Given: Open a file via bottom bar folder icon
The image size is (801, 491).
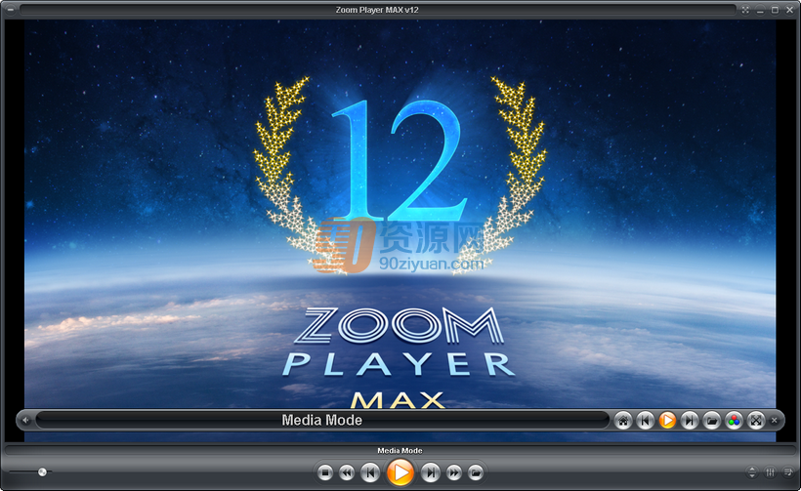Looking at the screenshot, I should click(476, 473).
